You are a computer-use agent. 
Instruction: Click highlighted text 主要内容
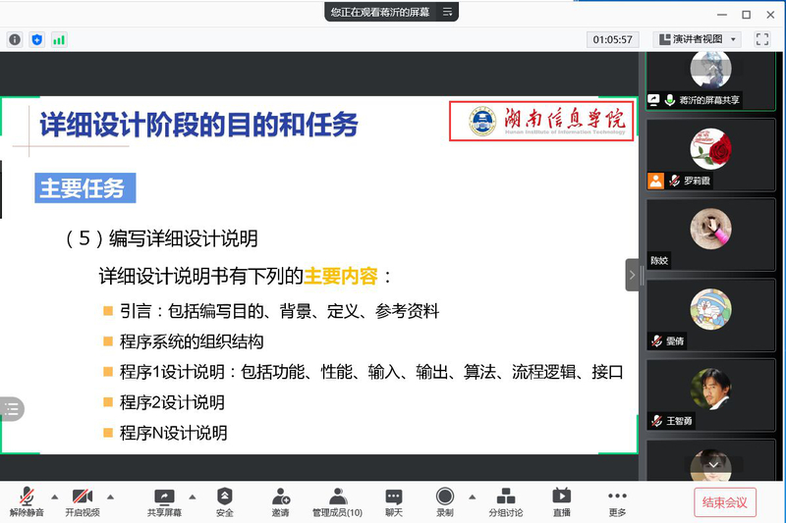[340, 277]
